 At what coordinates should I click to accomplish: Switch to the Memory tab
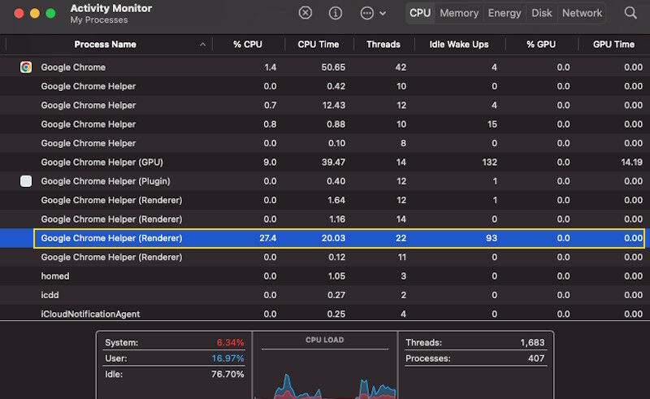pos(459,13)
